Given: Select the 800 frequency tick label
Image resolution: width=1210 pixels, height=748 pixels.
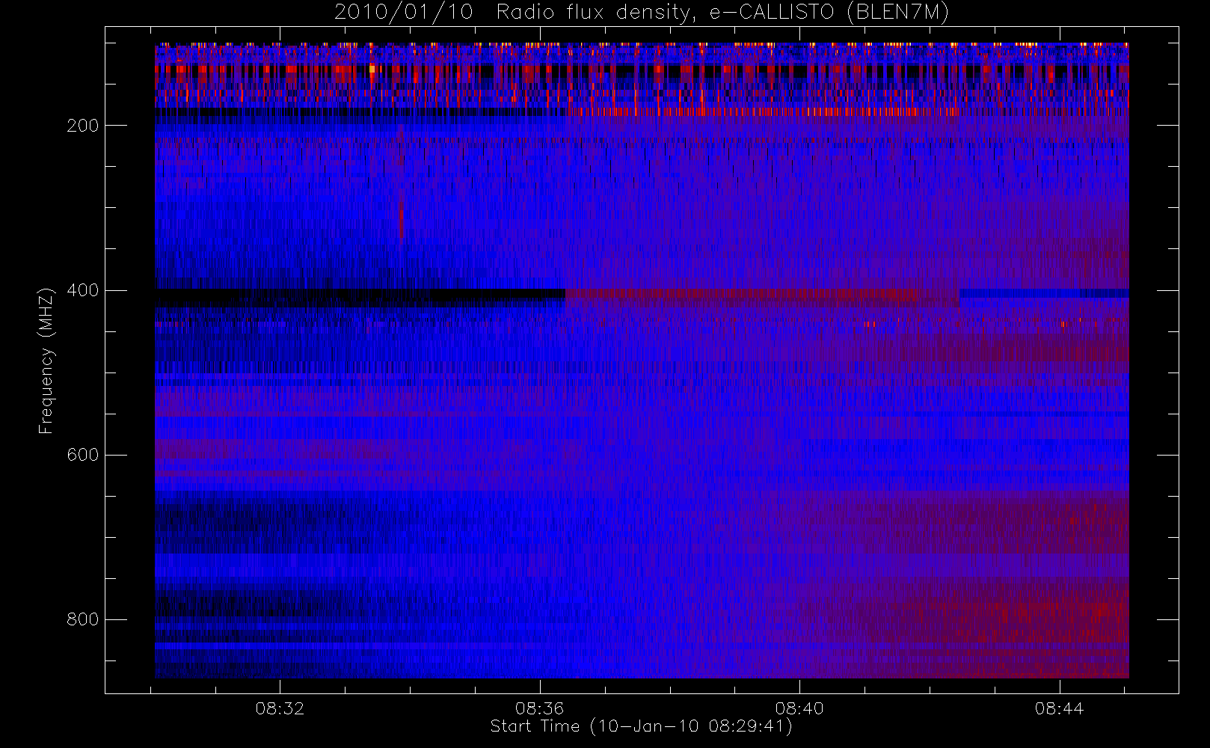Looking at the screenshot, I should tap(82, 619).
